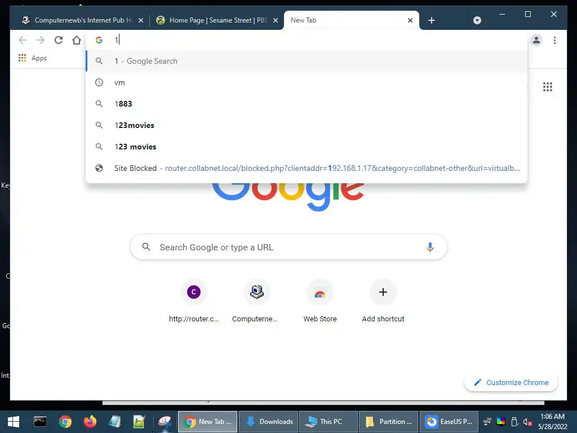The image size is (577, 433).
Task: Open the paint-style taskbar icon
Action: (165, 422)
